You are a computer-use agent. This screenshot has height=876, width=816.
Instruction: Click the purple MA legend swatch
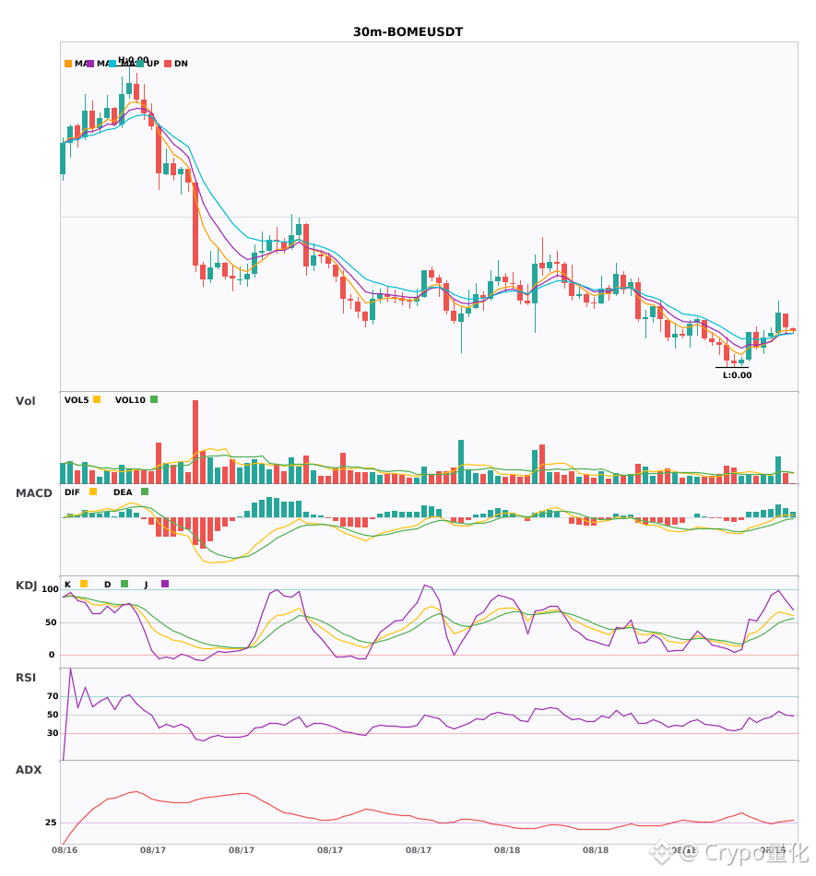click(x=90, y=64)
